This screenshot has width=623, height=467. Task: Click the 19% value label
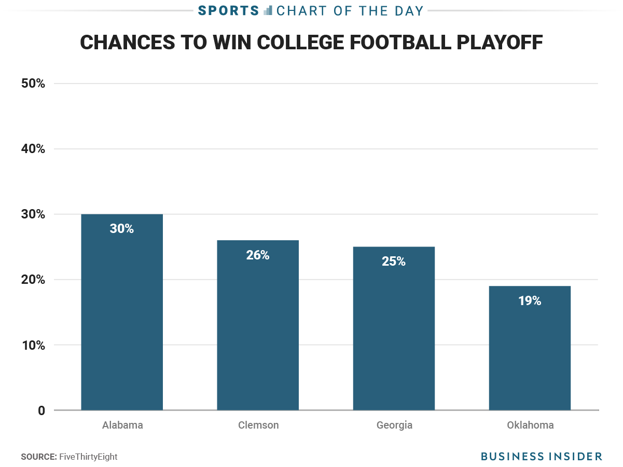pyautogui.click(x=530, y=301)
